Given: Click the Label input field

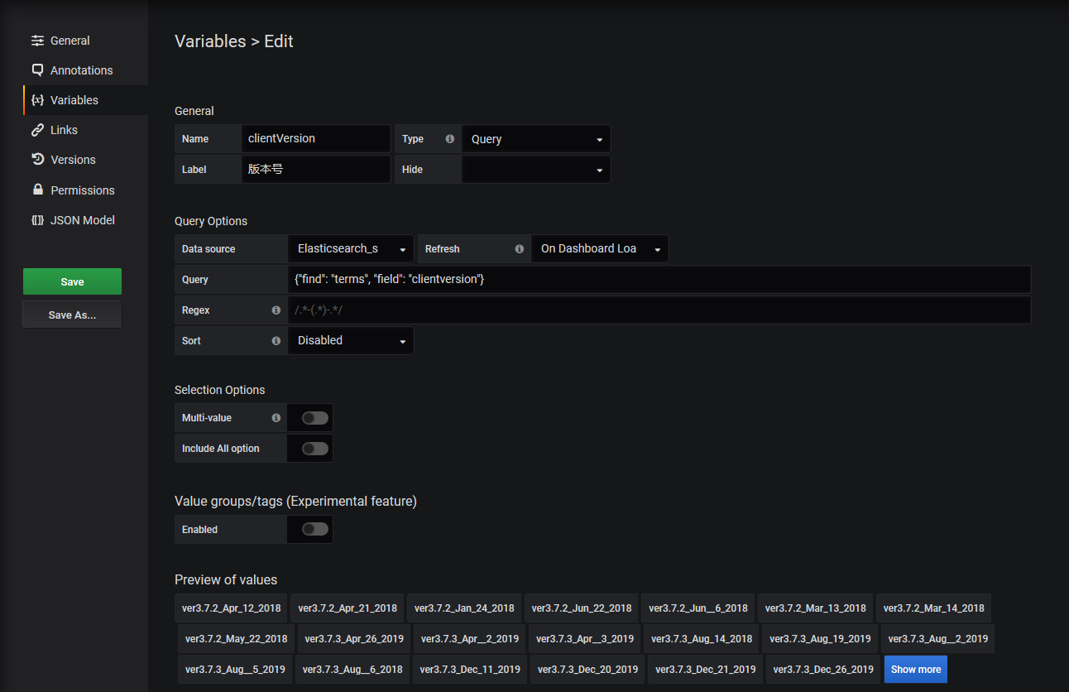Looking at the screenshot, I should tap(315, 169).
